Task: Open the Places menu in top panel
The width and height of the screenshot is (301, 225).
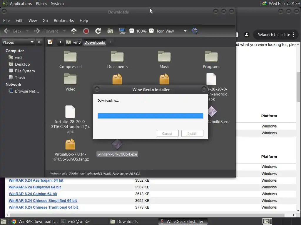Action: 41,4
